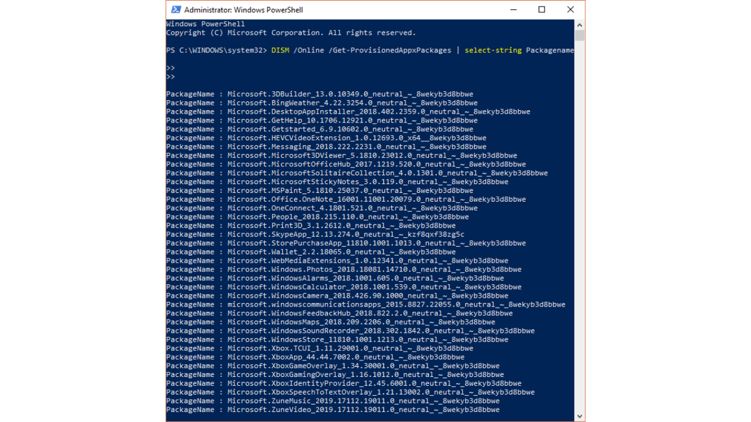The width and height of the screenshot is (751, 422).
Task: Select the Microsoft.Microsoft3DViewer package line
Action: click(342, 155)
